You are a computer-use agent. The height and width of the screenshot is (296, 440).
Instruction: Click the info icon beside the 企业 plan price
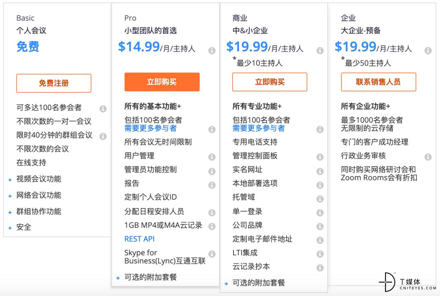pyautogui.click(x=428, y=50)
